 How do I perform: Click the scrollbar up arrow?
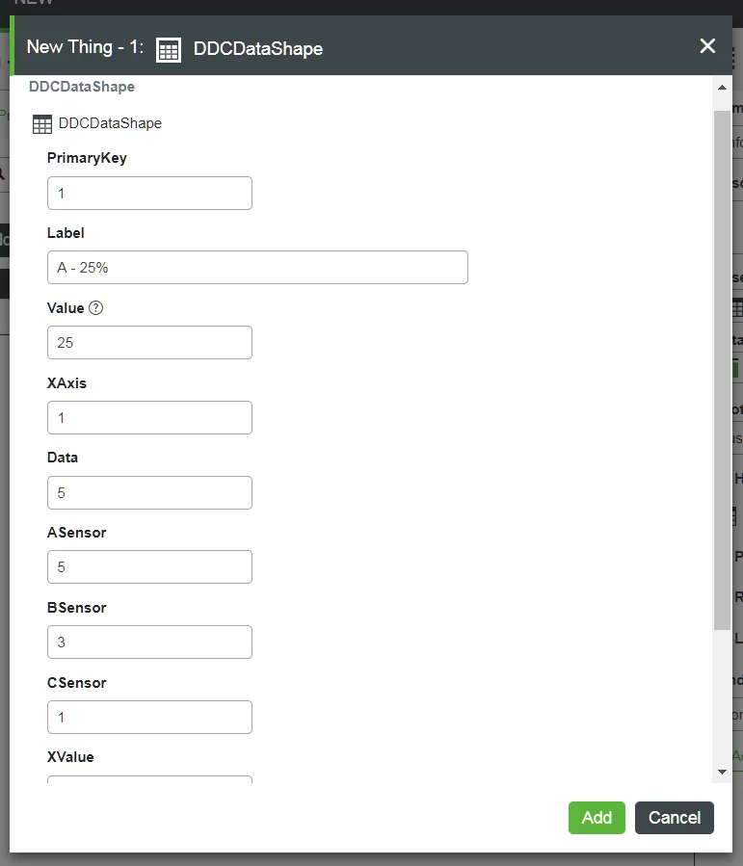click(722, 89)
